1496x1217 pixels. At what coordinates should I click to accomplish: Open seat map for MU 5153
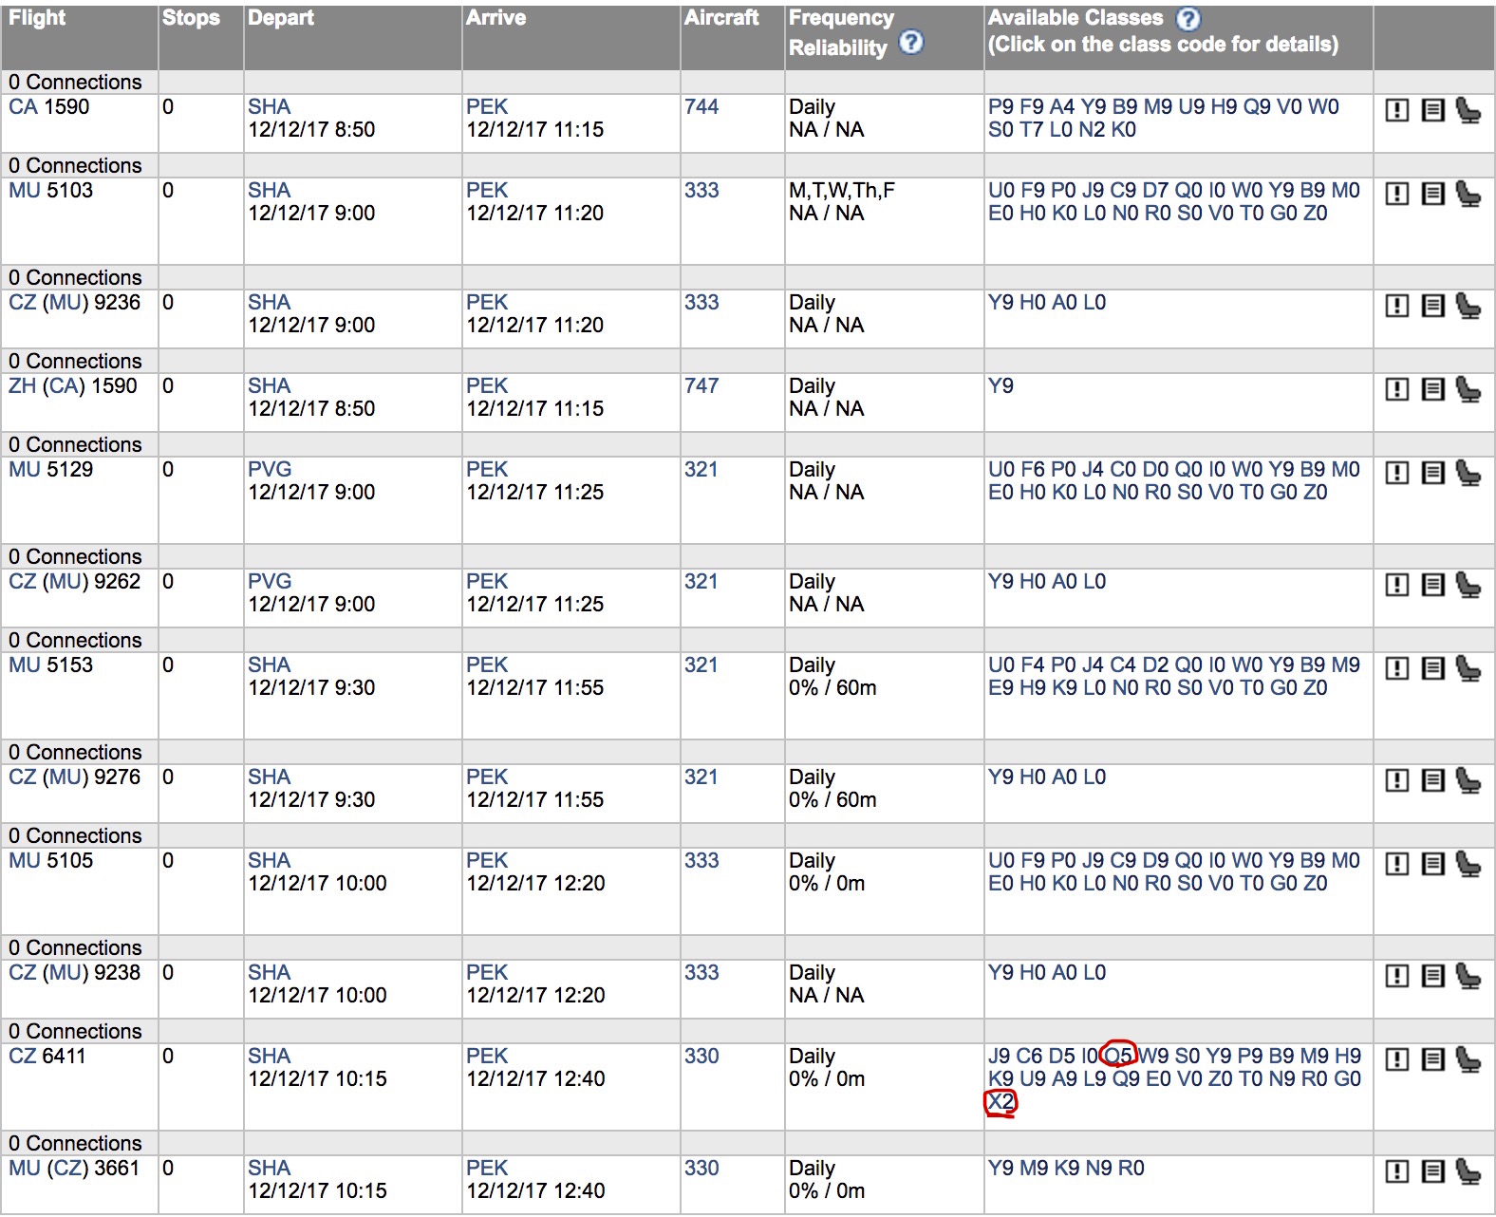(1468, 668)
